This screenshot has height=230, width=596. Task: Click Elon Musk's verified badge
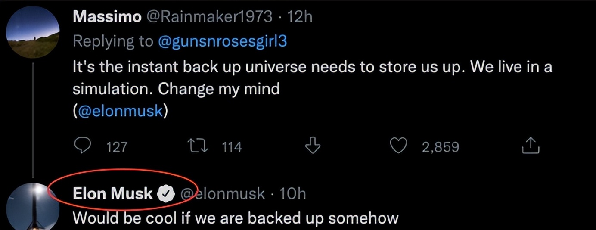click(166, 194)
